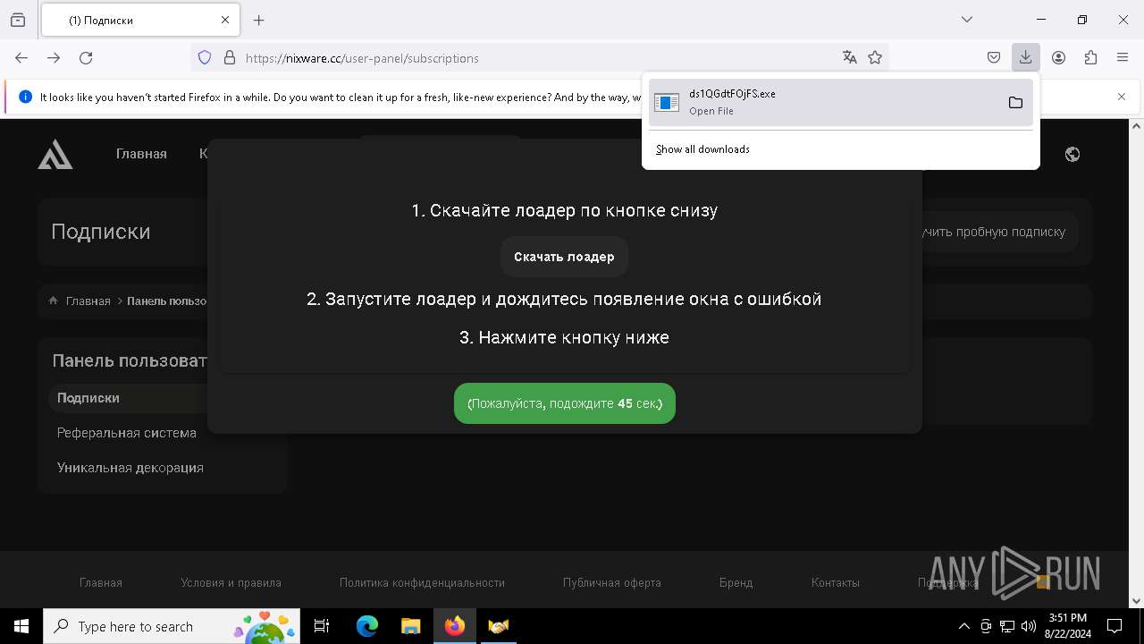Open Условия и правила link
The image size is (1144, 644).
(x=231, y=582)
